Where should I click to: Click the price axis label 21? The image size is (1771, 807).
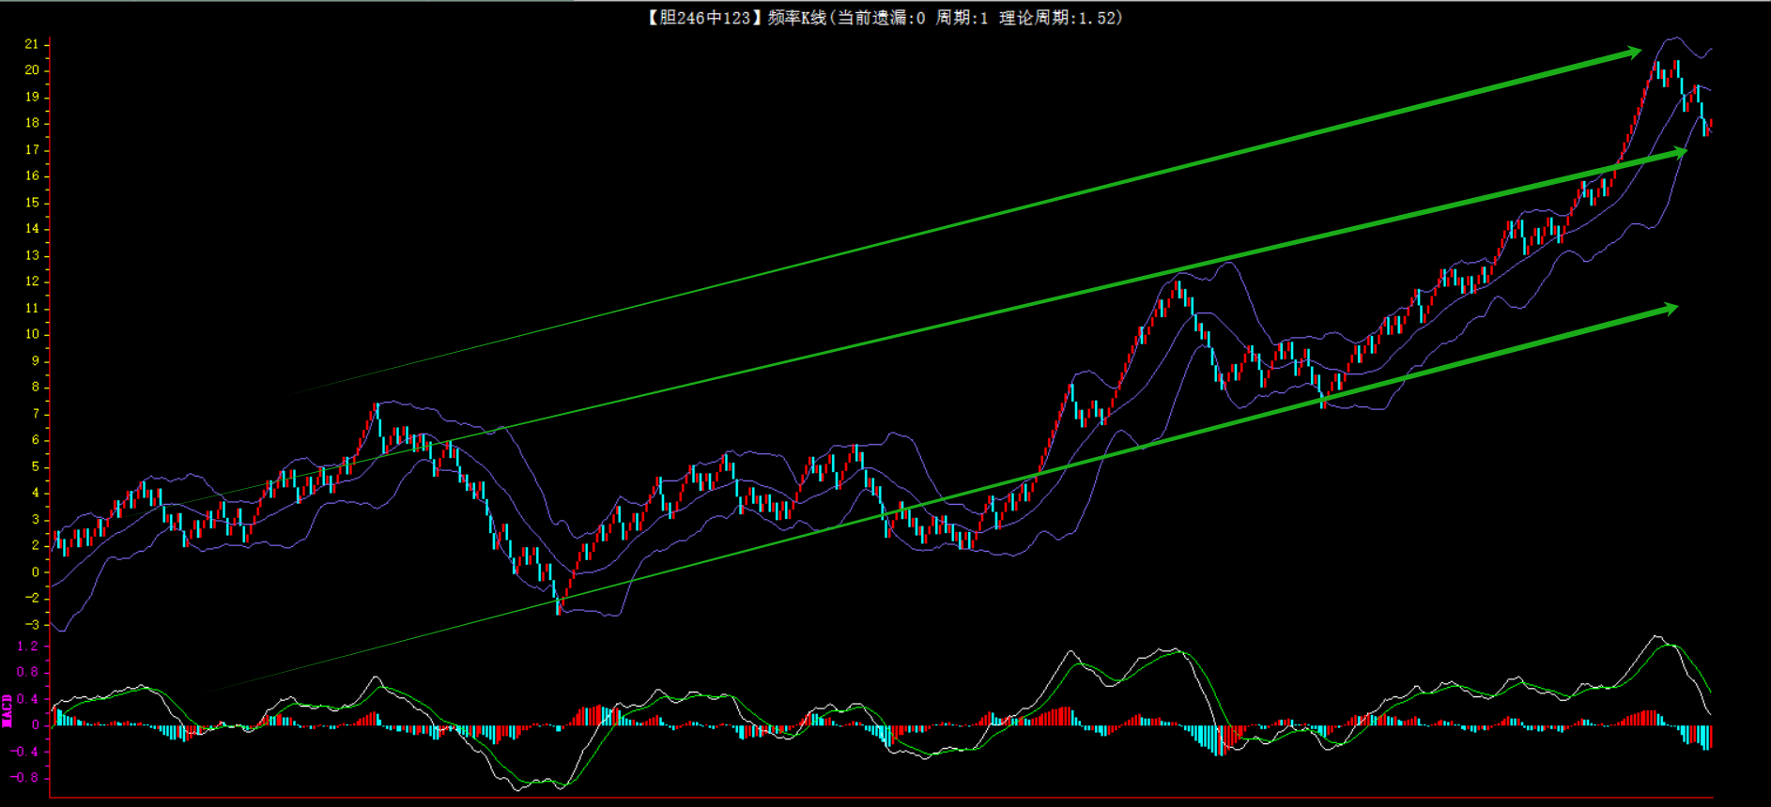[x=32, y=44]
